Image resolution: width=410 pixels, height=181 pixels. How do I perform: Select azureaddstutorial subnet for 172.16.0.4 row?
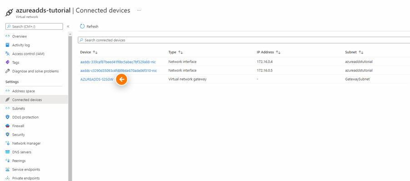click(x=359, y=62)
